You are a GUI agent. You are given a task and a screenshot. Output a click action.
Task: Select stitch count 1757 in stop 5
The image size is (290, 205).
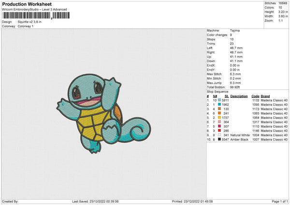pyautogui.click(x=225, y=117)
